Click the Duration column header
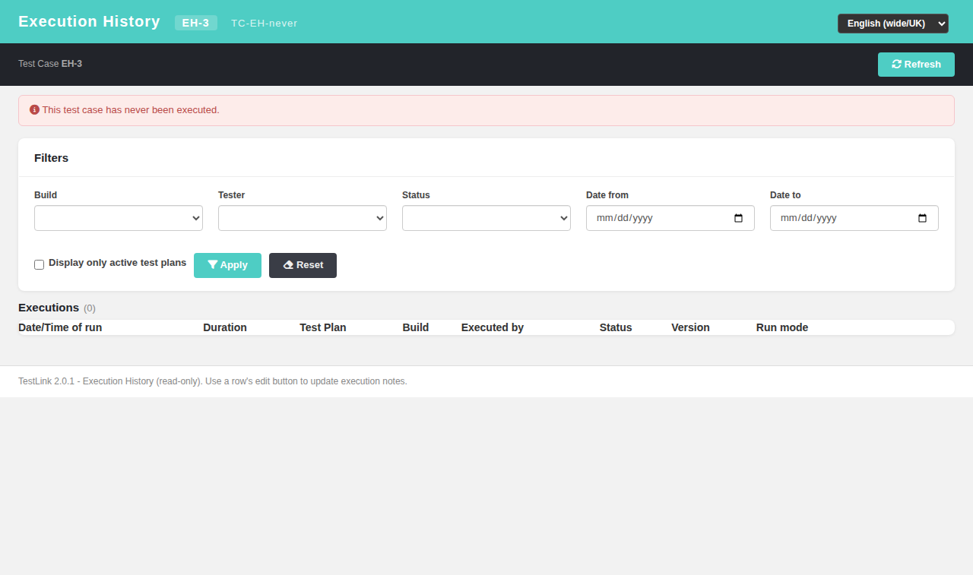This screenshot has width=973, height=575. pyautogui.click(x=225, y=327)
